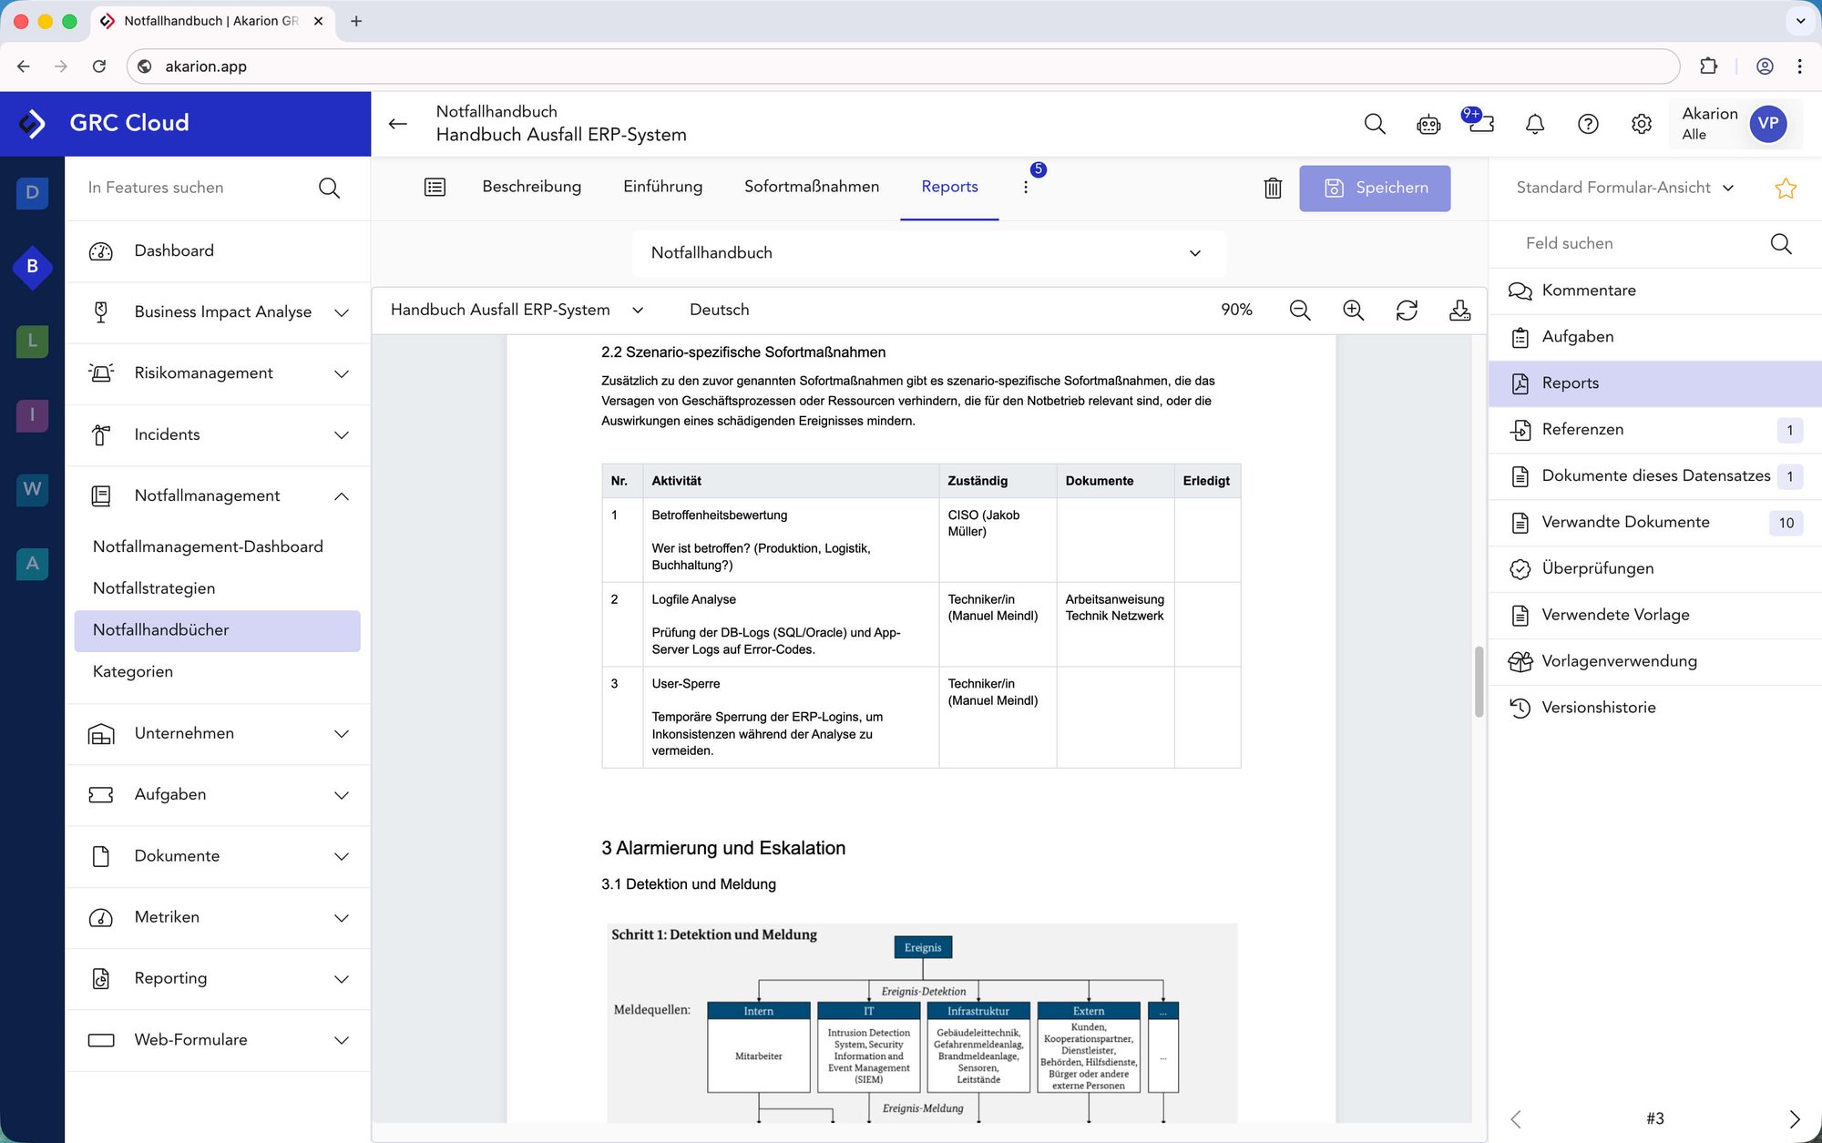This screenshot has height=1143, width=1822.
Task: Delete the record via trash icon
Action: (1273, 188)
